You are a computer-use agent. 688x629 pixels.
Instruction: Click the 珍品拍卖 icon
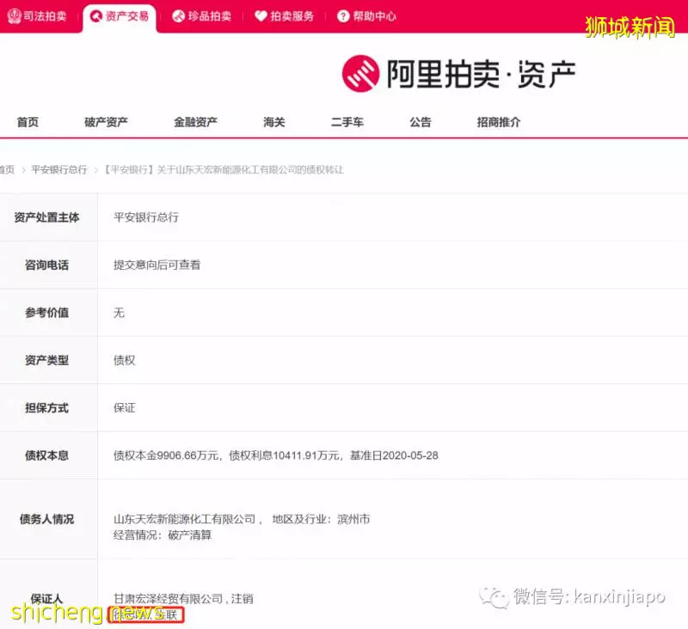coord(178,16)
